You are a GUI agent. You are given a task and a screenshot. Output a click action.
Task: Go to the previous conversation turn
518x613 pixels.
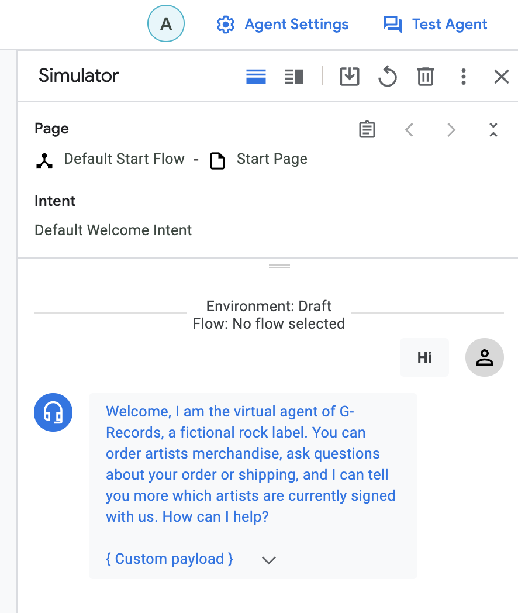point(409,129)
